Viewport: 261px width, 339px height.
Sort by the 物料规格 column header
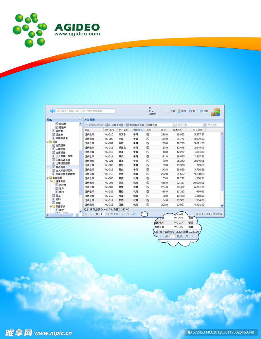(x=138, y=130)
